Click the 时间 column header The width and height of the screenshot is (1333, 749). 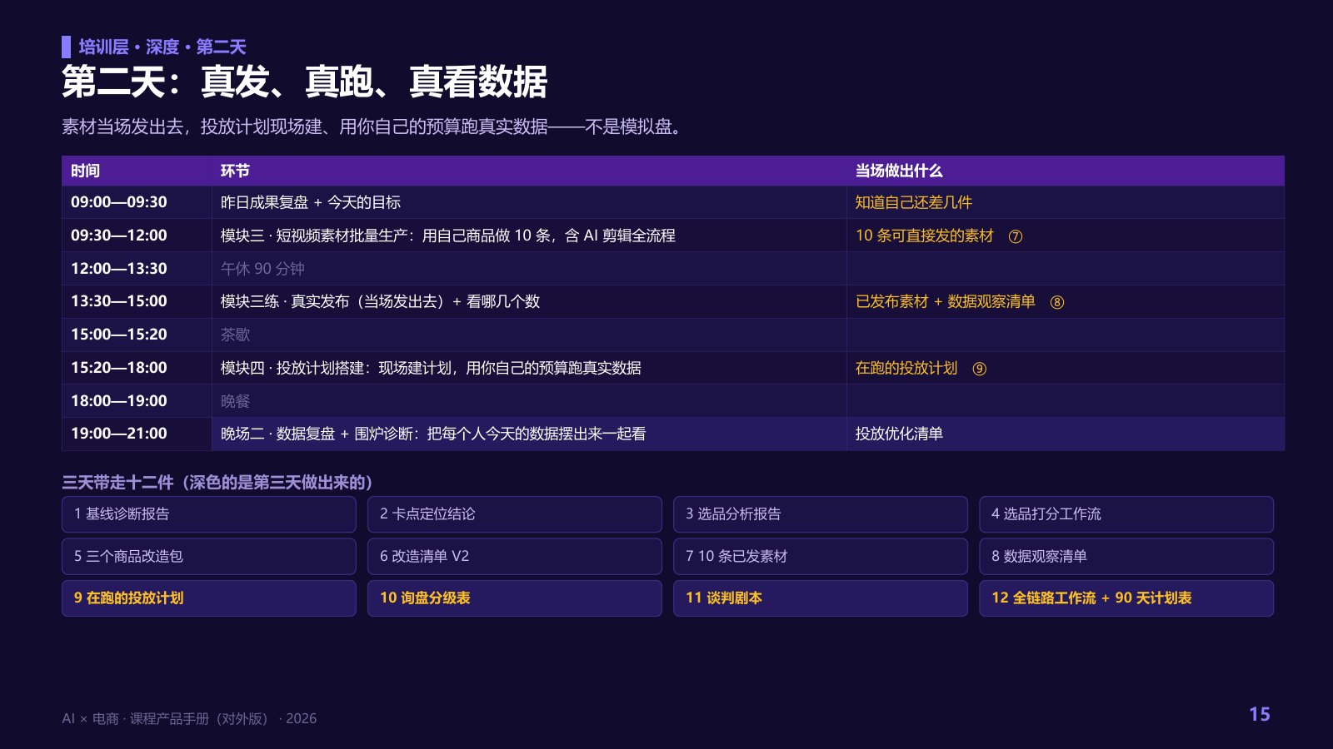click(137, 171)
